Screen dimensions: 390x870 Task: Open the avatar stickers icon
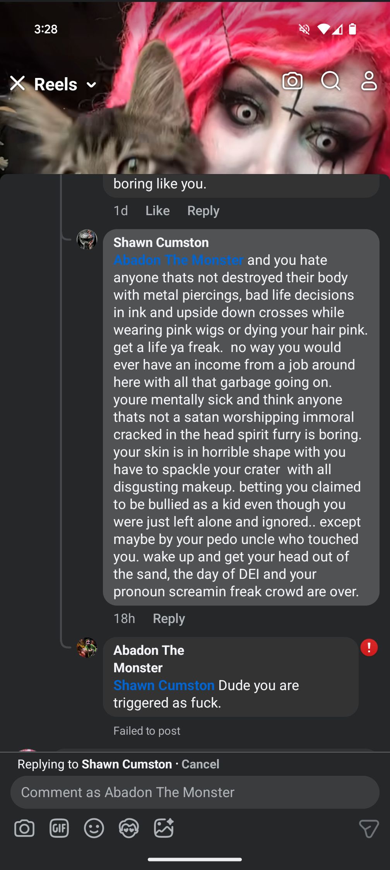[x=129, y=829]
